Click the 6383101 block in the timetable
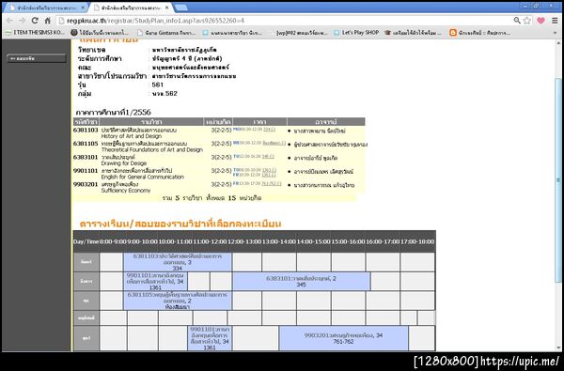Viewport: 564px width, 371px height. tap(301, 281)
